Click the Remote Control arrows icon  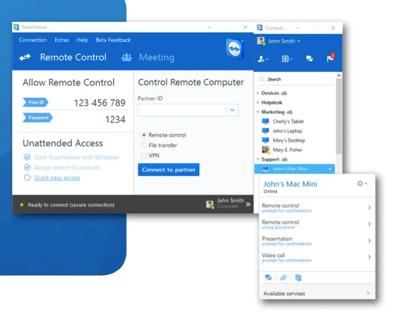25,57
